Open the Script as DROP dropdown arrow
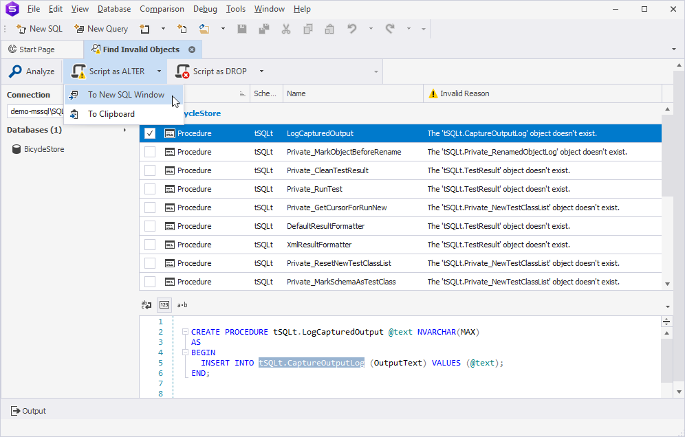This screenshot has height=437, width=685. (261, 71)
